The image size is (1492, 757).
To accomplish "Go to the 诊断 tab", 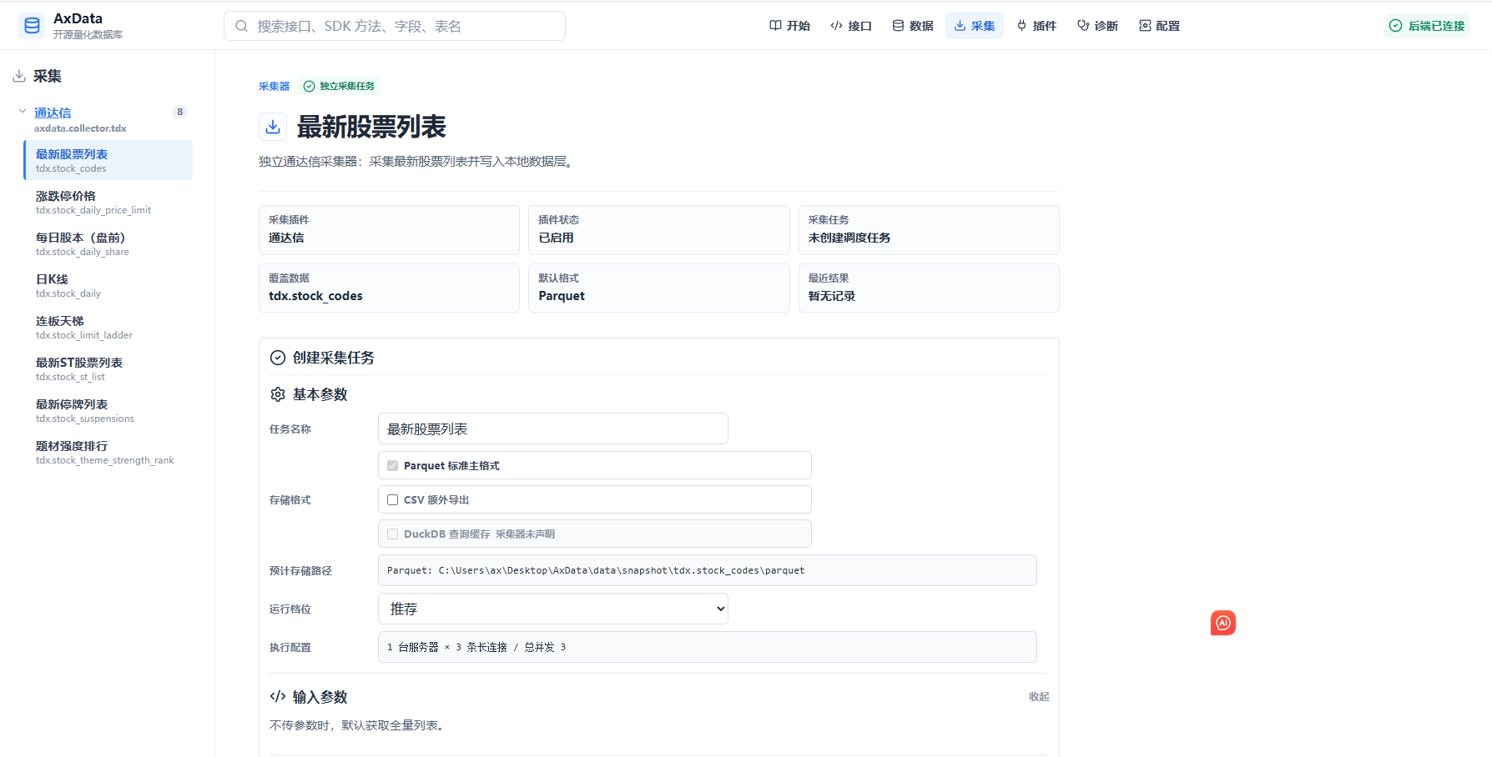I will [x=1098, y=26].
